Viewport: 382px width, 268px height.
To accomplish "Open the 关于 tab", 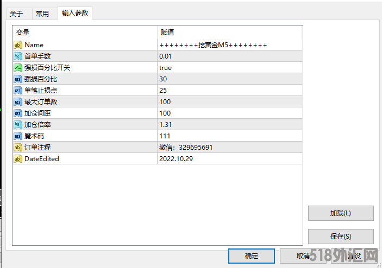I will tap(19, 14).
